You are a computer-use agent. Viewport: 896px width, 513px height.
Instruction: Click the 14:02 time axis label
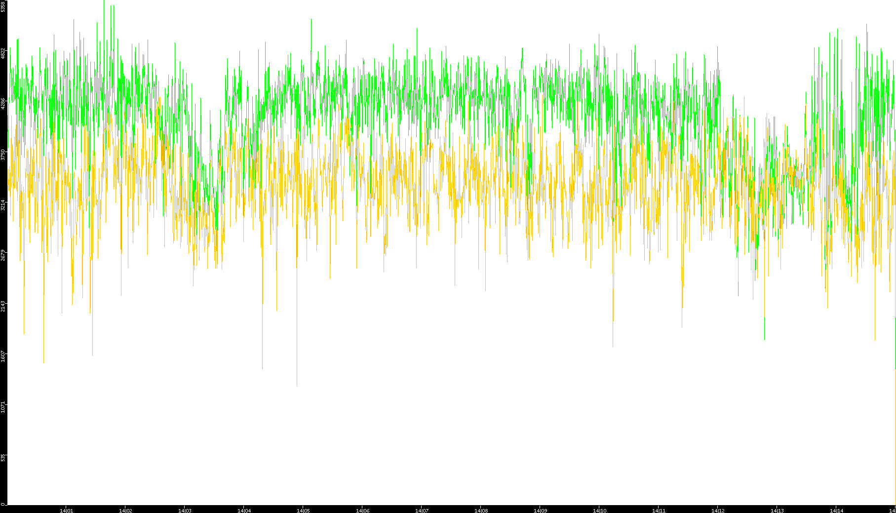tap(125, 510)
